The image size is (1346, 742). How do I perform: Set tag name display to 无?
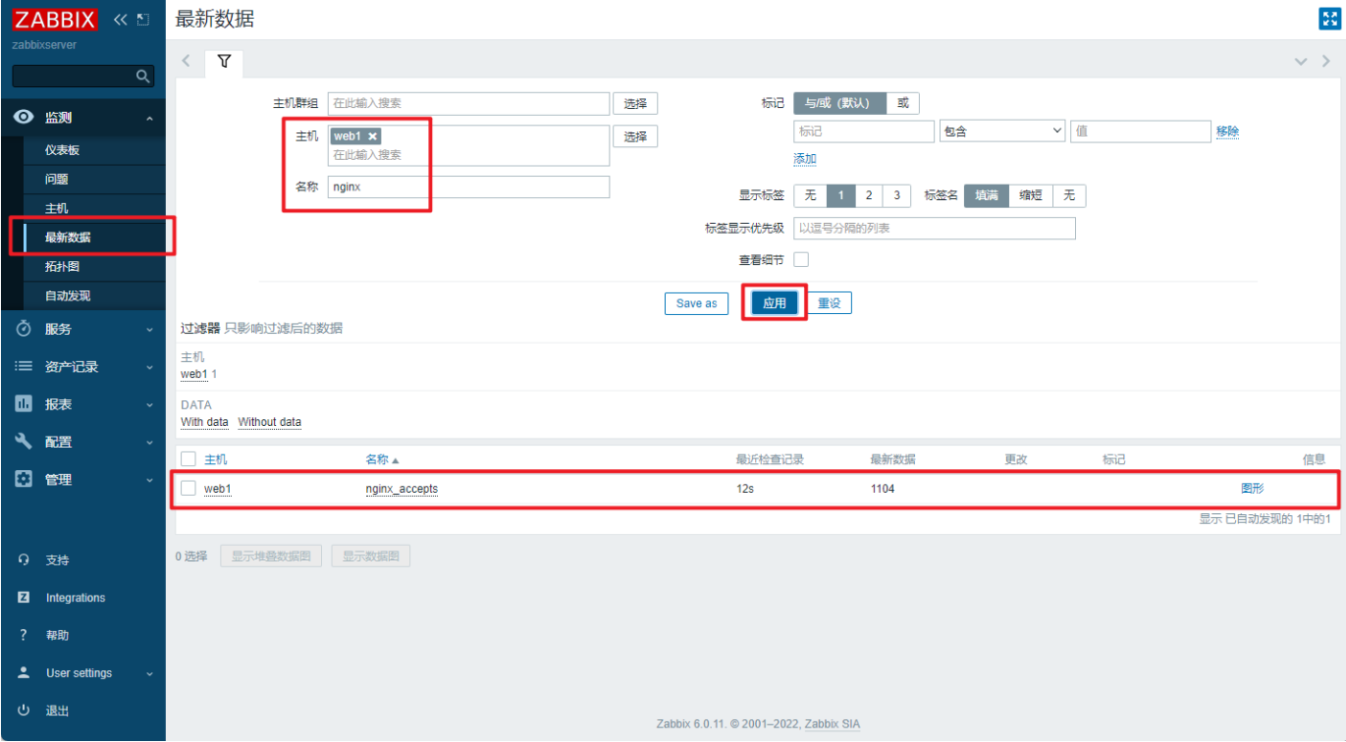1069,195
